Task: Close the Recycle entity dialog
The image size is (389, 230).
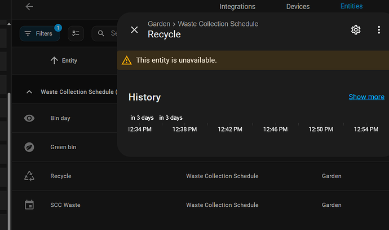Action: pos(134,29)
